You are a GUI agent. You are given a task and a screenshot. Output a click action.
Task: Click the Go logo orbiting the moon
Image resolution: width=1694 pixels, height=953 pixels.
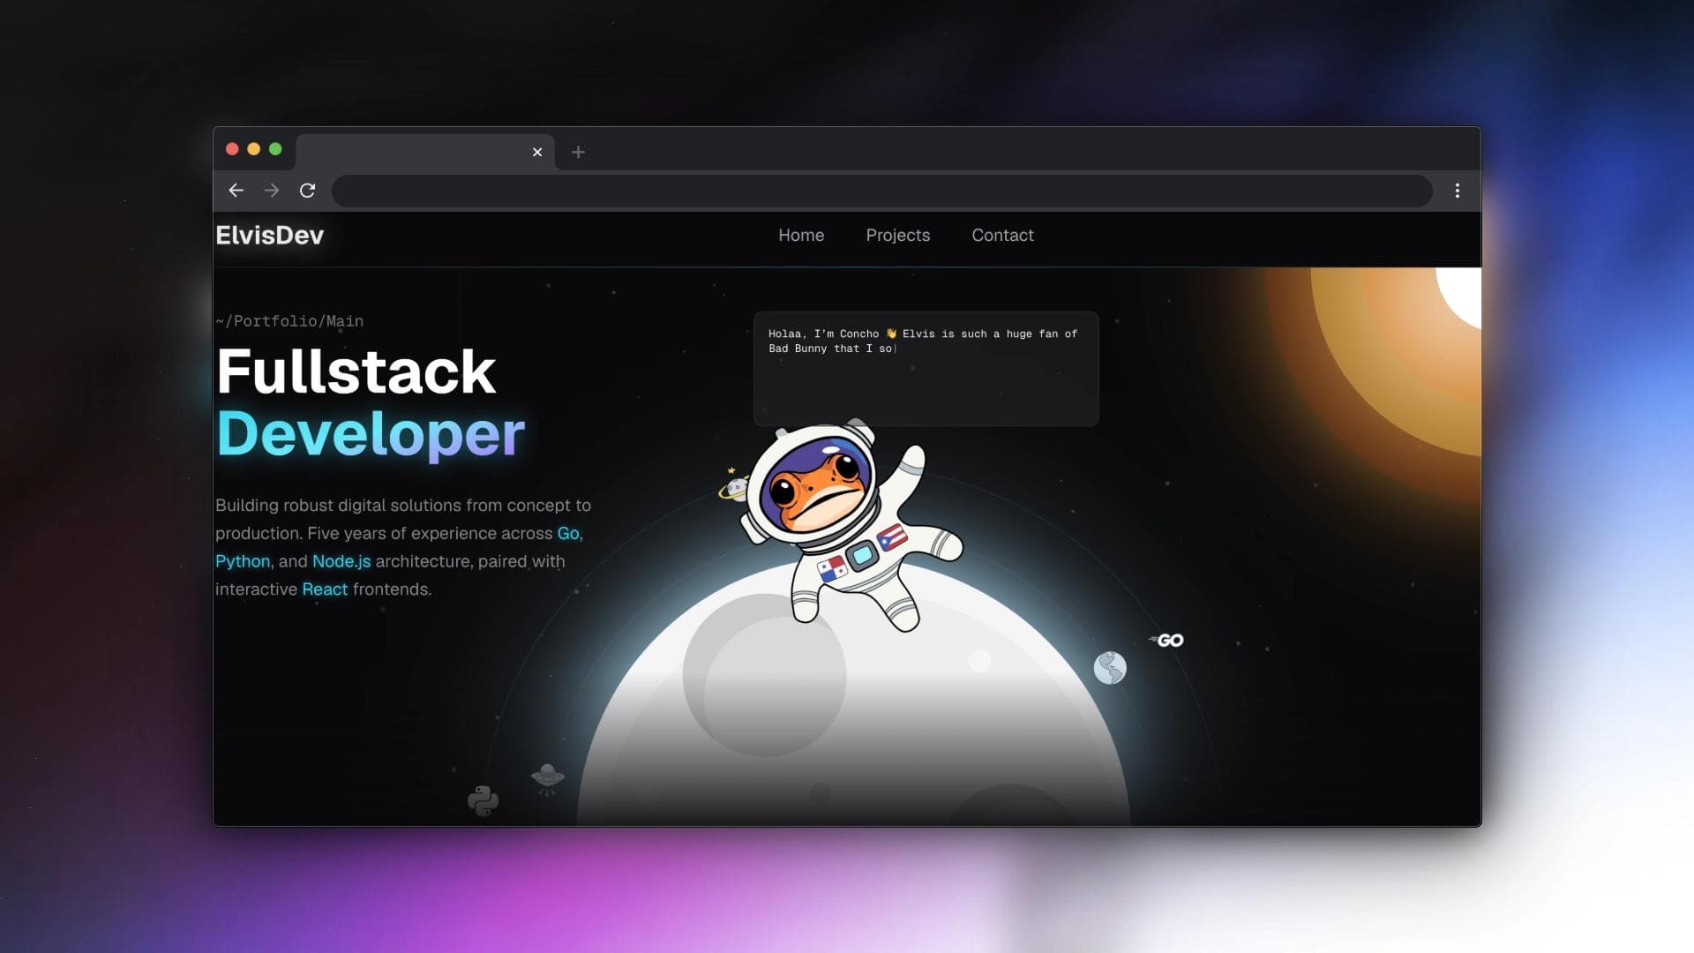pos(1166,641)
